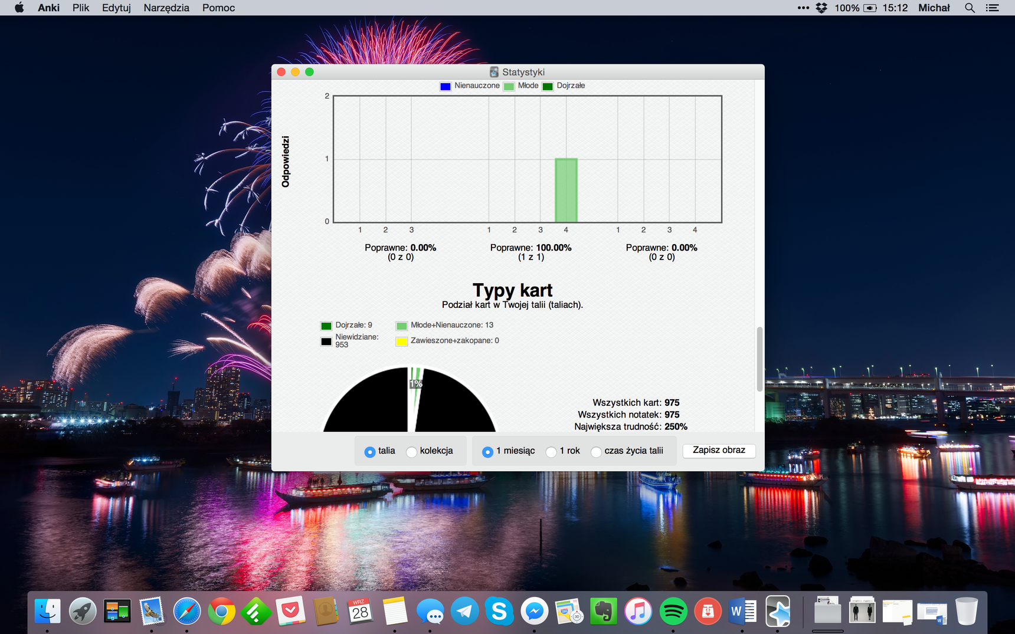Click 'Wszystkich kart: 975' text
Screen dimensions: 1015x634
(636, 403)
